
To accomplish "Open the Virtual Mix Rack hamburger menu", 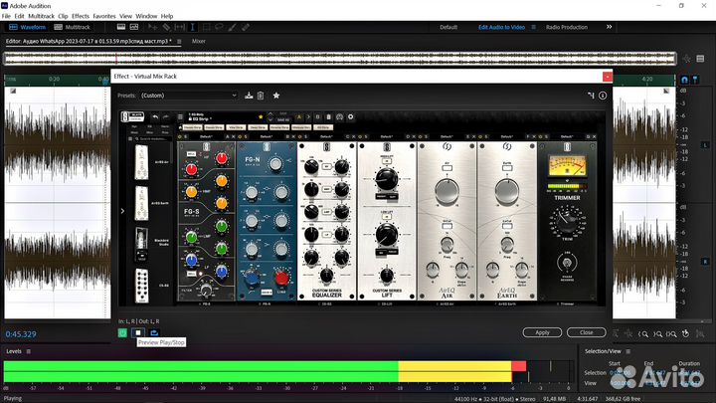I will coord(180,117).
